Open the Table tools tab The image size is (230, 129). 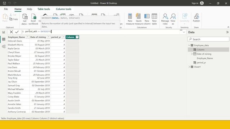click(44, 9)
